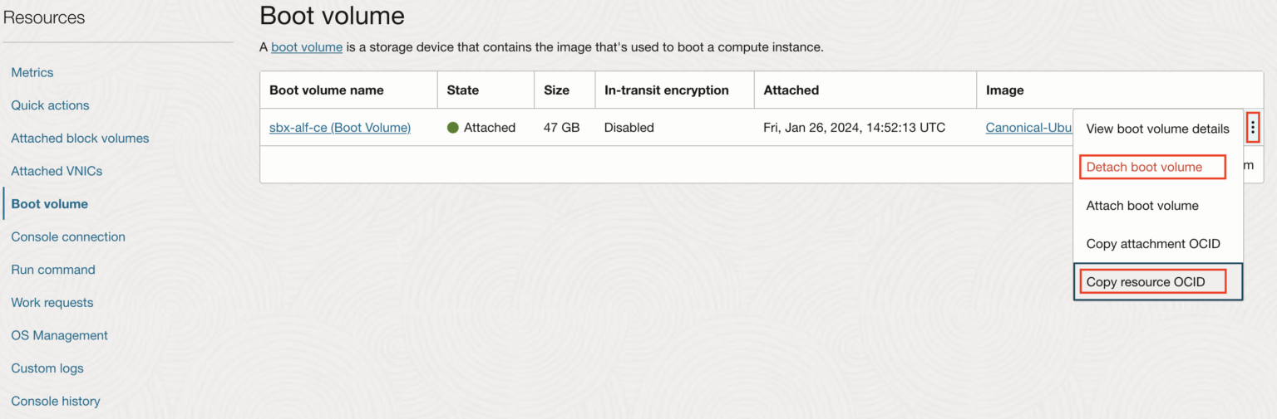Select Detach boot volume option
This screenshot has height=419, width=1277.
(1144, 167)
